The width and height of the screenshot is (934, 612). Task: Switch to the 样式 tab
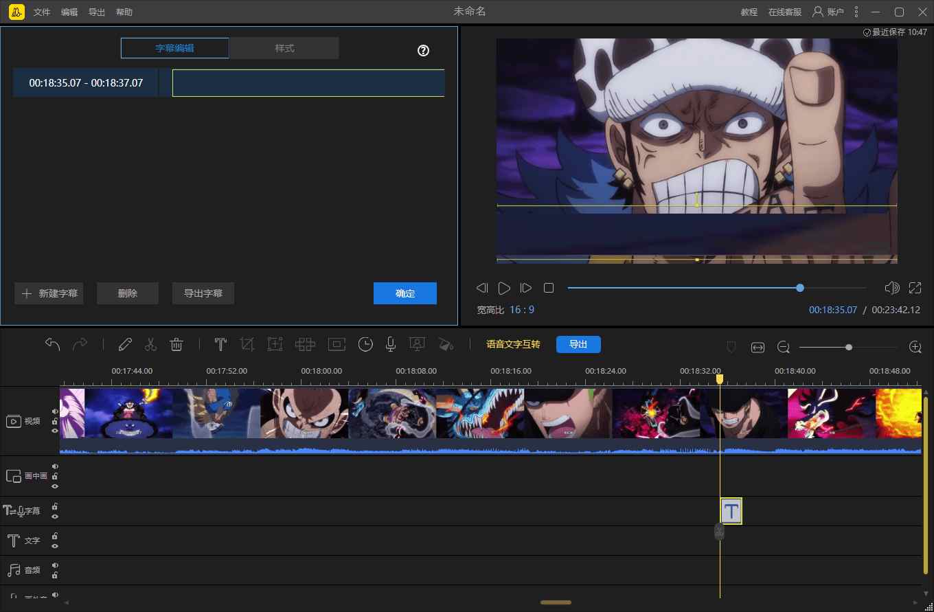(x=284, y=48)
